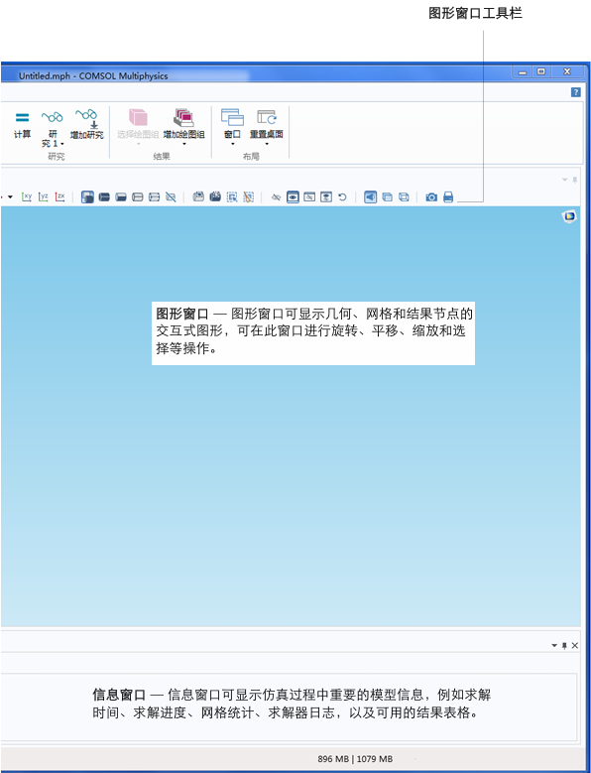Minimize the COMSOL window

click(x=523, y=72)
